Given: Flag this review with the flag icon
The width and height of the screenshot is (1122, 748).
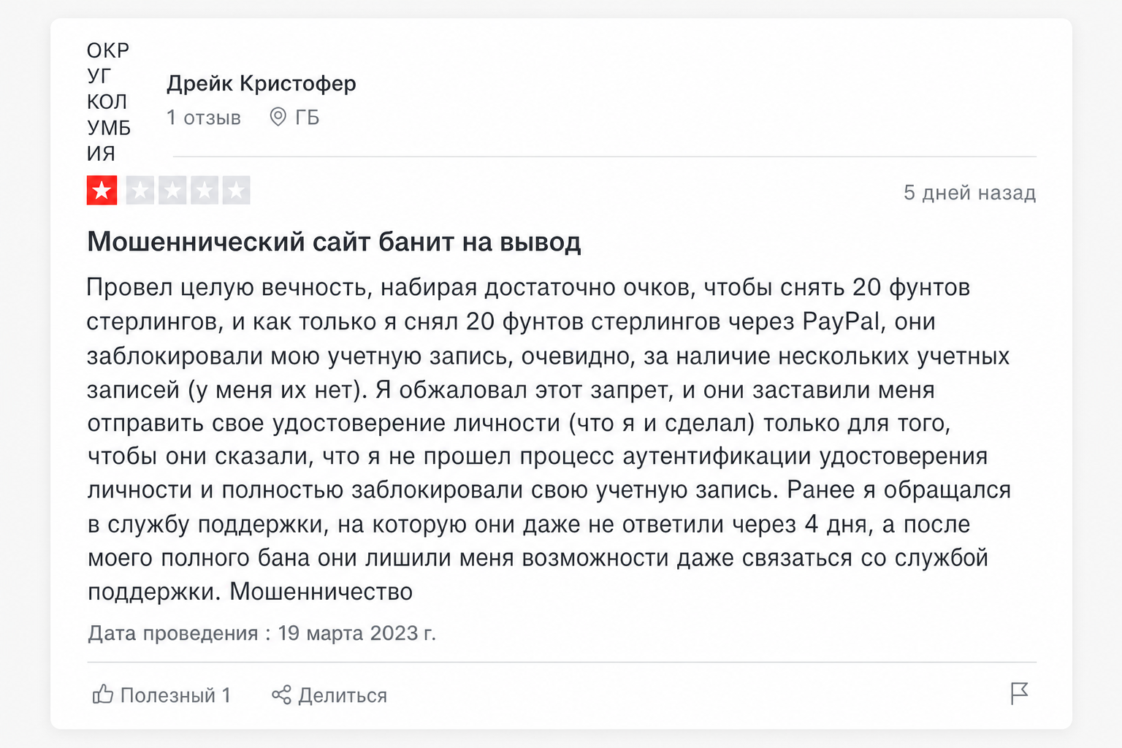Looking at the screenshot, I should pyautogui.click(x=1019, y=693).
